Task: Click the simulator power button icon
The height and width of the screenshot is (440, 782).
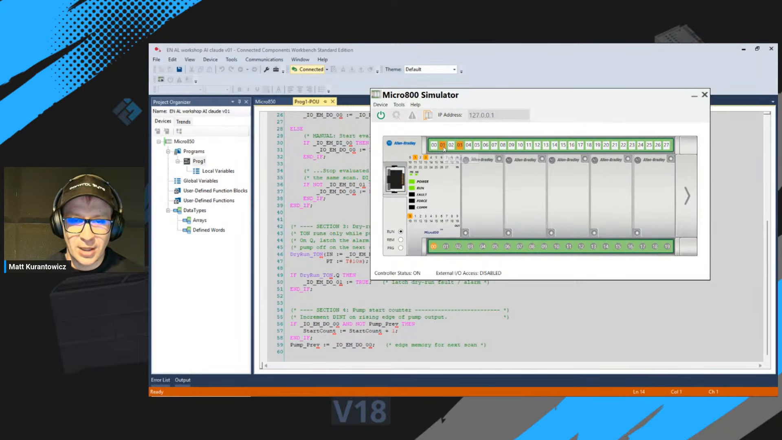Action: (381, 115)
